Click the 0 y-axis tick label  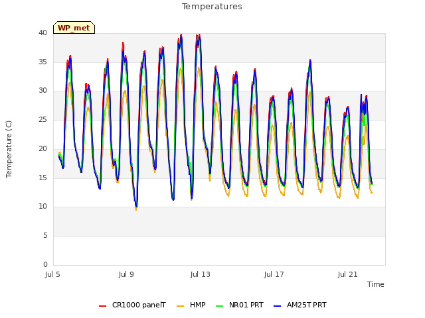pyautogui.click(x=45, y=264)
